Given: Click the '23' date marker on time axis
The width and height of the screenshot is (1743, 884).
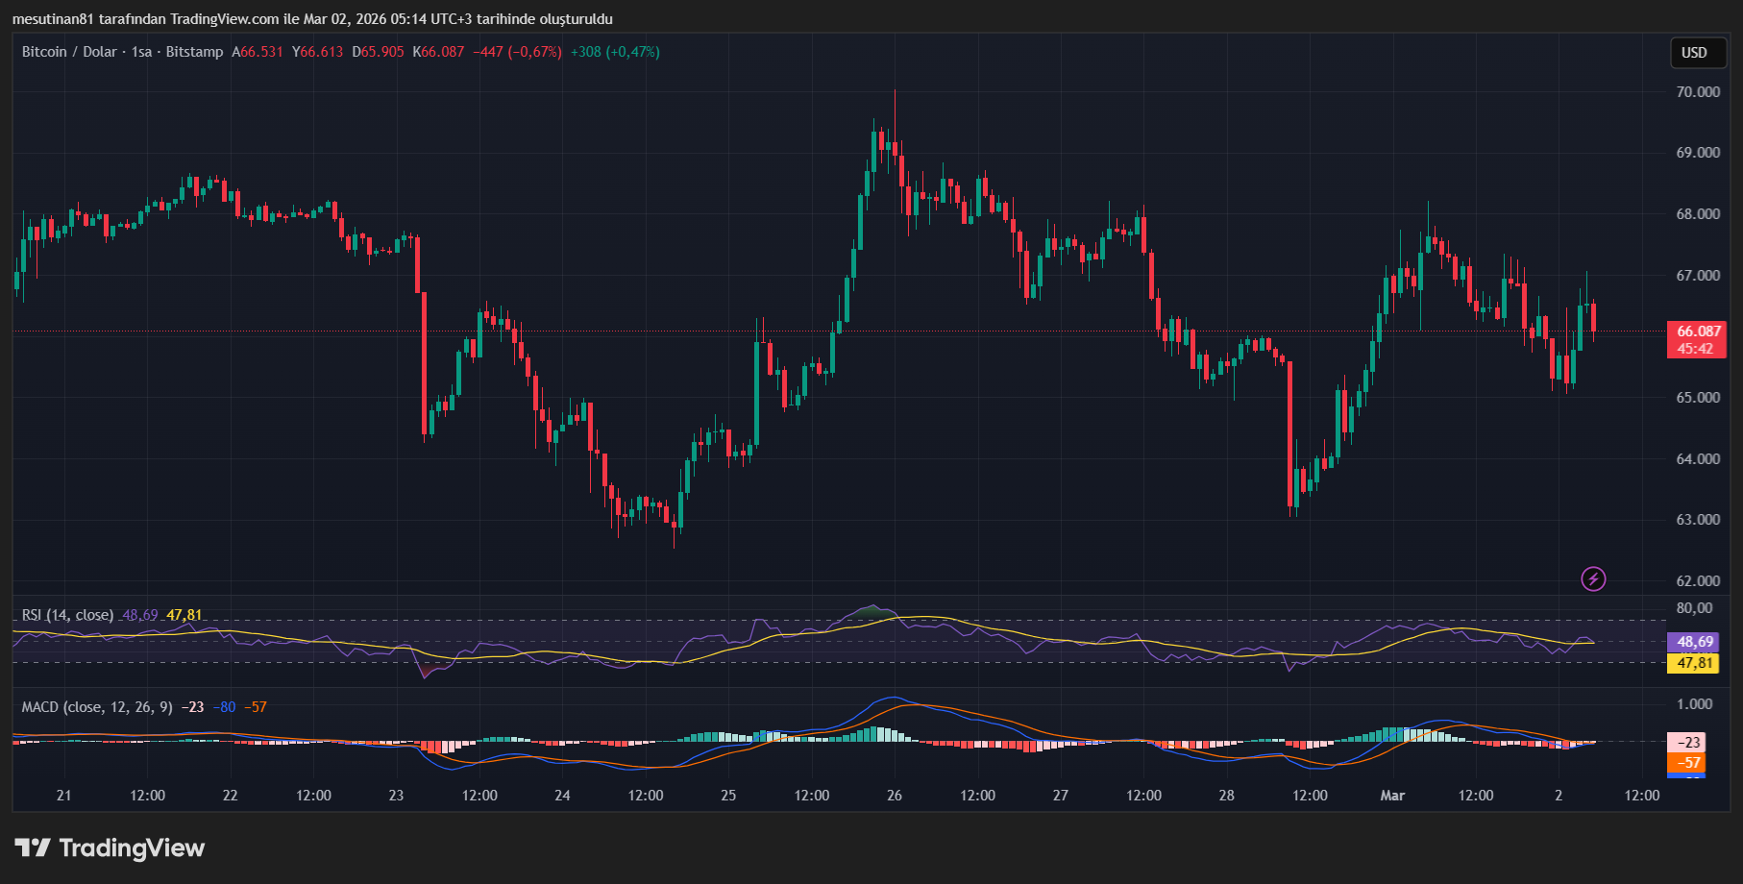Looking at the screenshot, I should (396, 796).
